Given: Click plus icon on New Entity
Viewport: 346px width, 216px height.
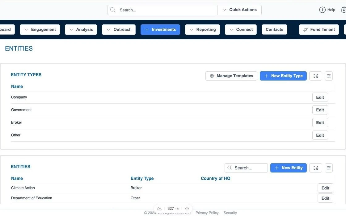Looking at the screenshot, I should pos(276,168).
